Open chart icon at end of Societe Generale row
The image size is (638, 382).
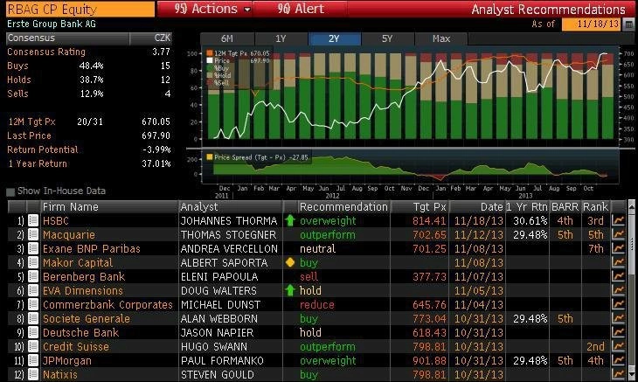(618, 318)
